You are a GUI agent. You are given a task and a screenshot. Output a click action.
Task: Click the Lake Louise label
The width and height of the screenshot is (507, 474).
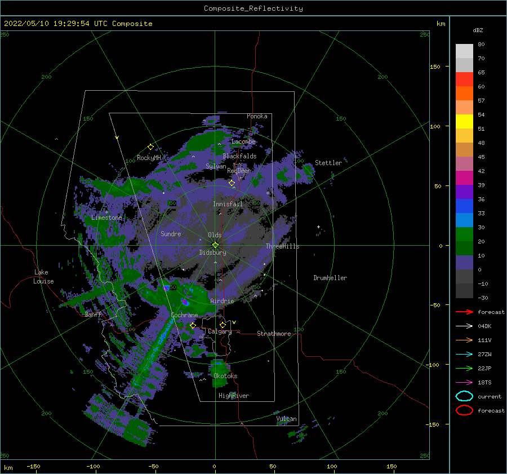coord(43,277)
